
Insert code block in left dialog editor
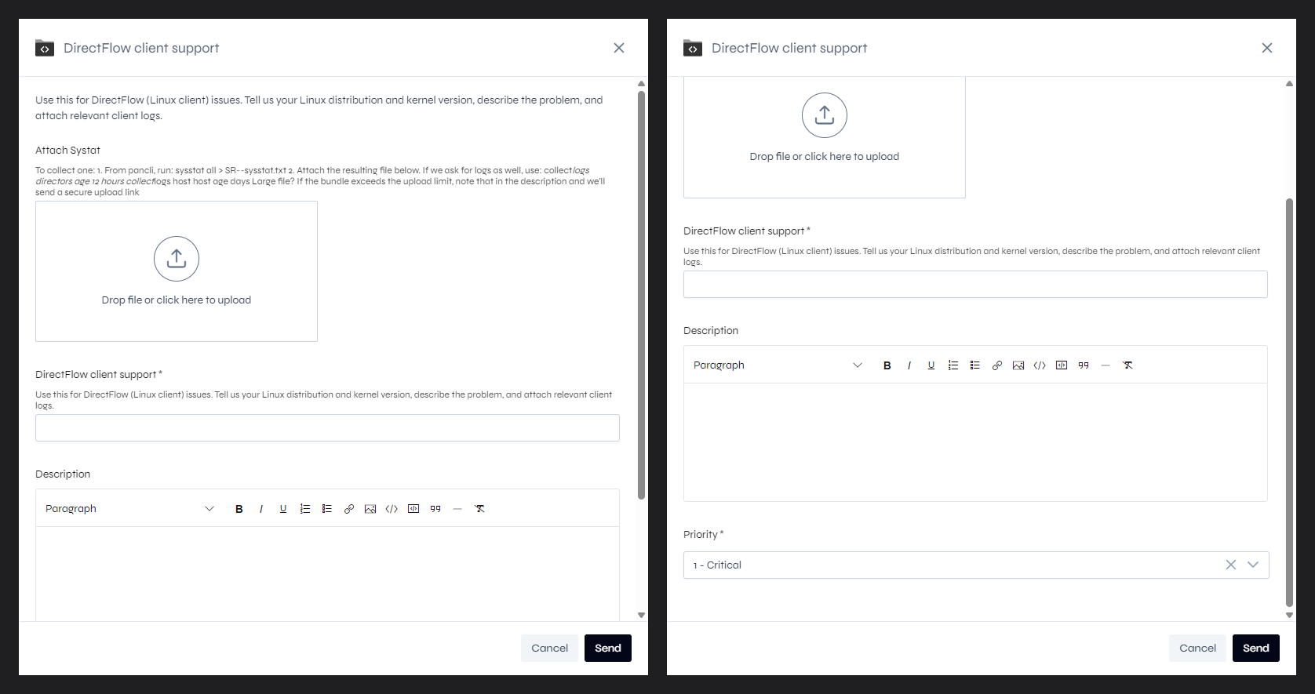tap(413, 509)
